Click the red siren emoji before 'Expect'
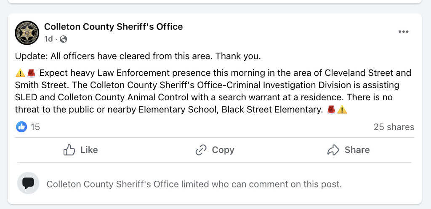The height and width of the screenshot is (209, 431). 31,73
